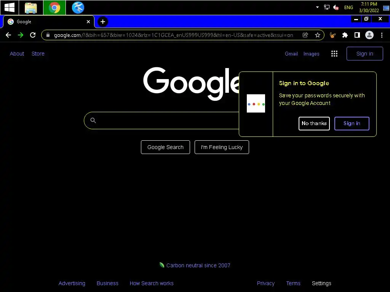Viewport: 390px width, 292px height.
Task: View site information via the lock icon
Action: [48, 35]
